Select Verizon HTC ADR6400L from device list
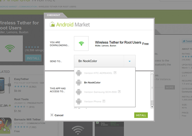 click(98, 73)
